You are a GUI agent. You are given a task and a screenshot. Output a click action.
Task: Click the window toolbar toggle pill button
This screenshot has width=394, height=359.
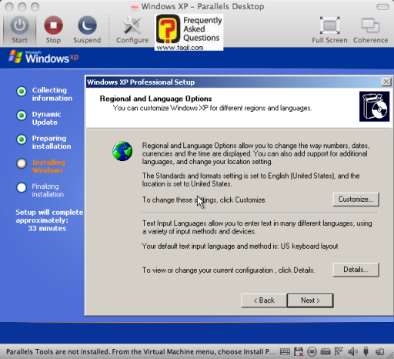click(x=382, y=7)
